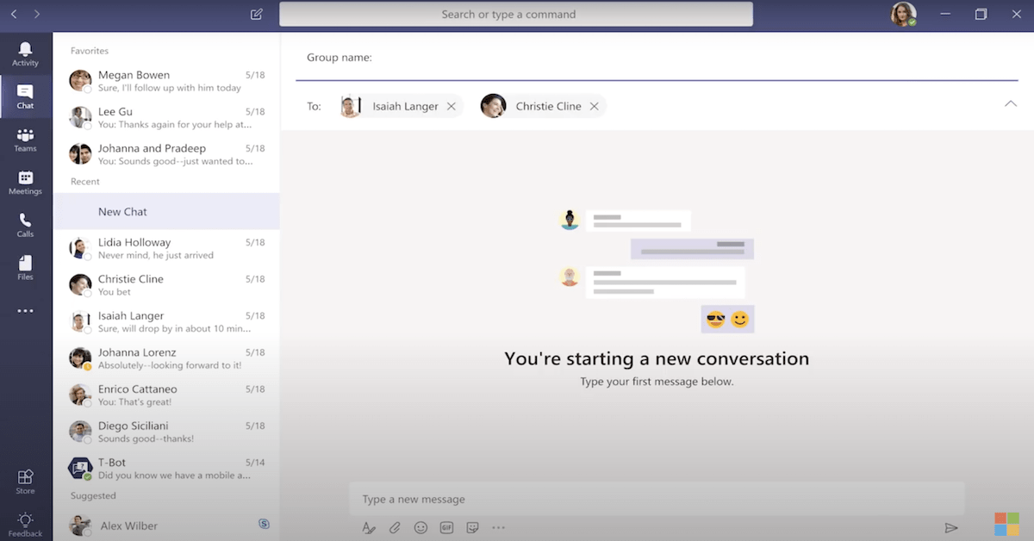Attach a file to the message

click(395, 527)
